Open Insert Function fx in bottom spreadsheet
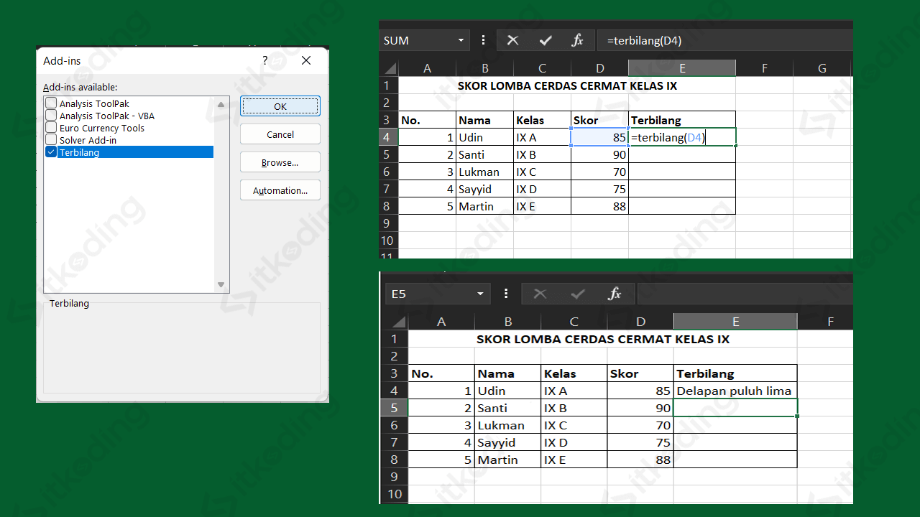This screenshot has height=517, width=920. point(615,294)
